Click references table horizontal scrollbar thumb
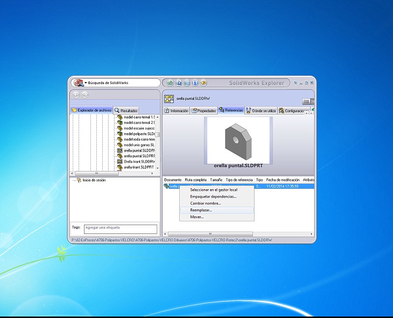 pyautogui.click(x=210, y=234)
